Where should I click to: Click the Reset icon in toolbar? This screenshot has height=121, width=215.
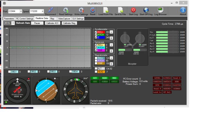(x=93, y=10)
